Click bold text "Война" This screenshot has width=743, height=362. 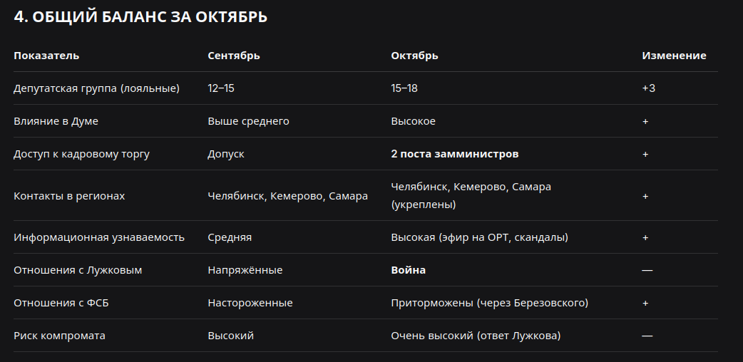tap(408, 269)
